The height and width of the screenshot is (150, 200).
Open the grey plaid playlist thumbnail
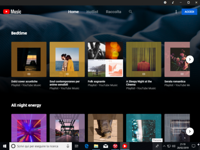[177, 128]
